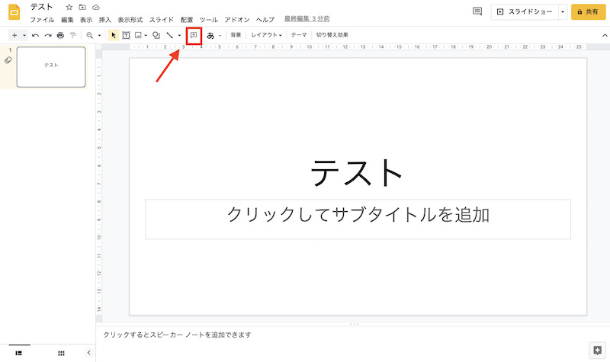Select slide 1 thumbnail in filmstrip
Screen dimensions: 610x362
(x=51, y=66)
